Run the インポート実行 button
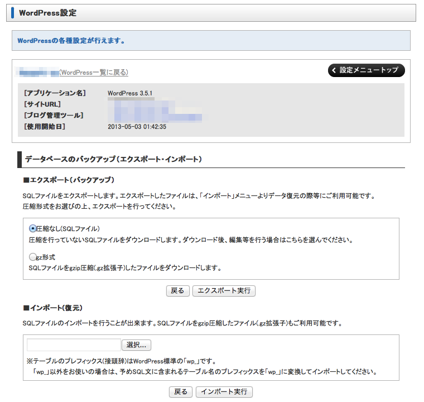Viewport: 424px width, 402px height. point(224,392)
